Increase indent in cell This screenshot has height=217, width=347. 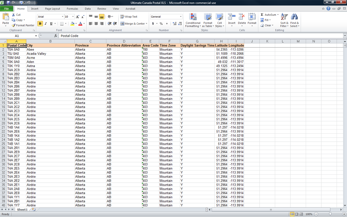(115, 24)
